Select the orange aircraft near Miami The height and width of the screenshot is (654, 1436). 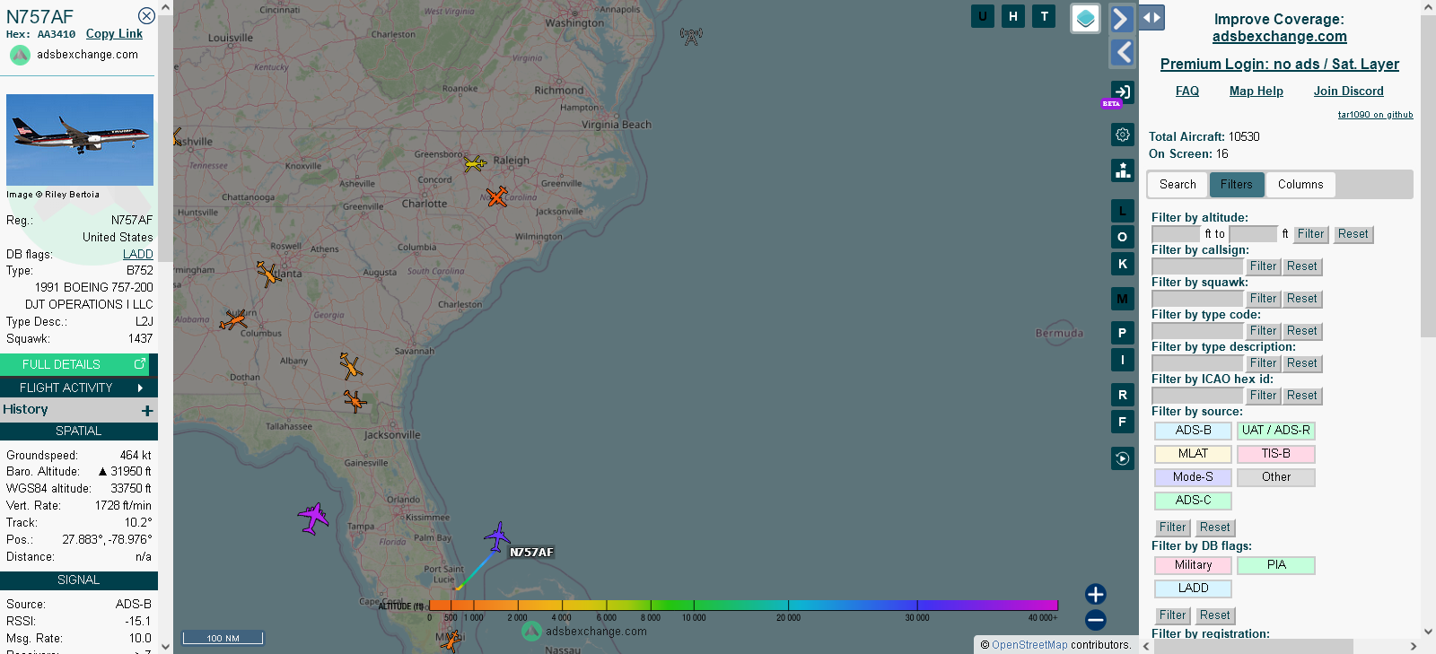(x=451, y=641)
